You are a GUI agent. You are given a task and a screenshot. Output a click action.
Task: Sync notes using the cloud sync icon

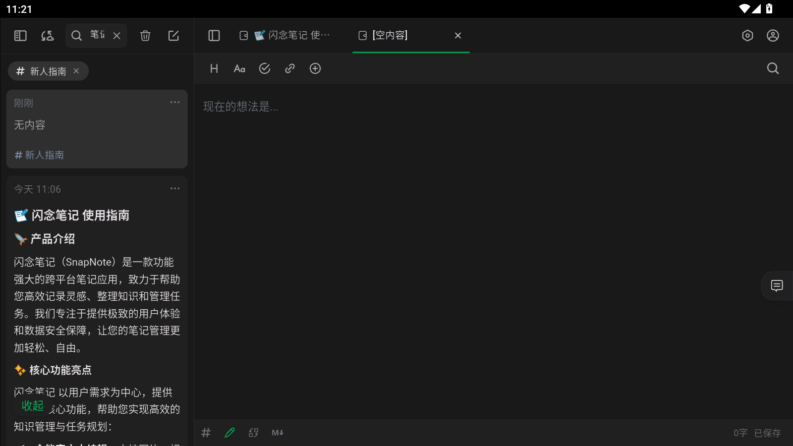[47, 35]
